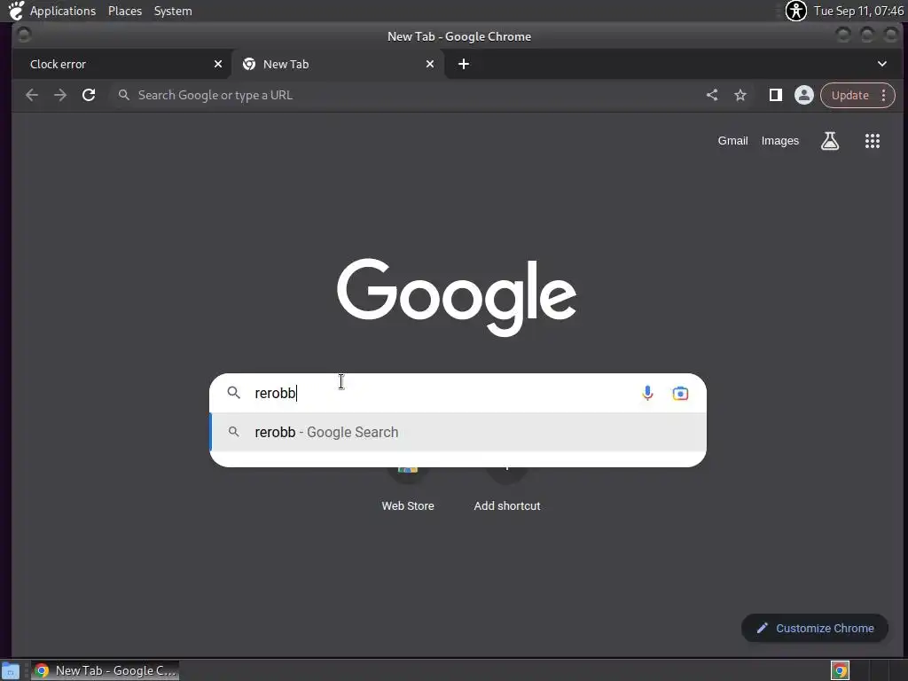Open Gmail link

[x=732, y=141]
